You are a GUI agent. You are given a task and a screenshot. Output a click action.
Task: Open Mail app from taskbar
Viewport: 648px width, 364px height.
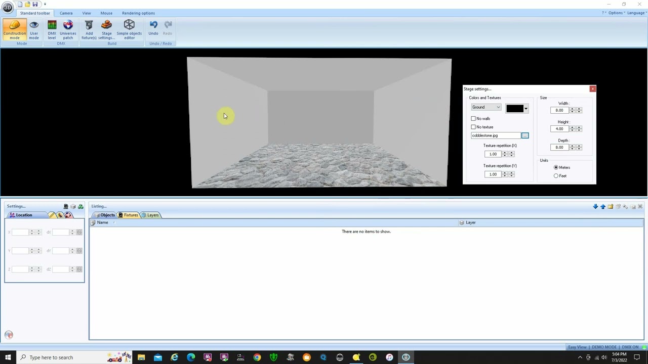(158, 357)
